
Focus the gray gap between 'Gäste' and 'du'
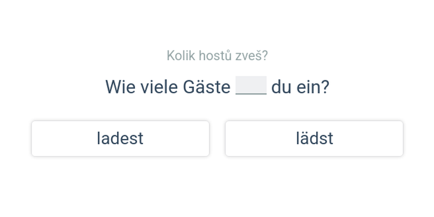click(251, 86)
